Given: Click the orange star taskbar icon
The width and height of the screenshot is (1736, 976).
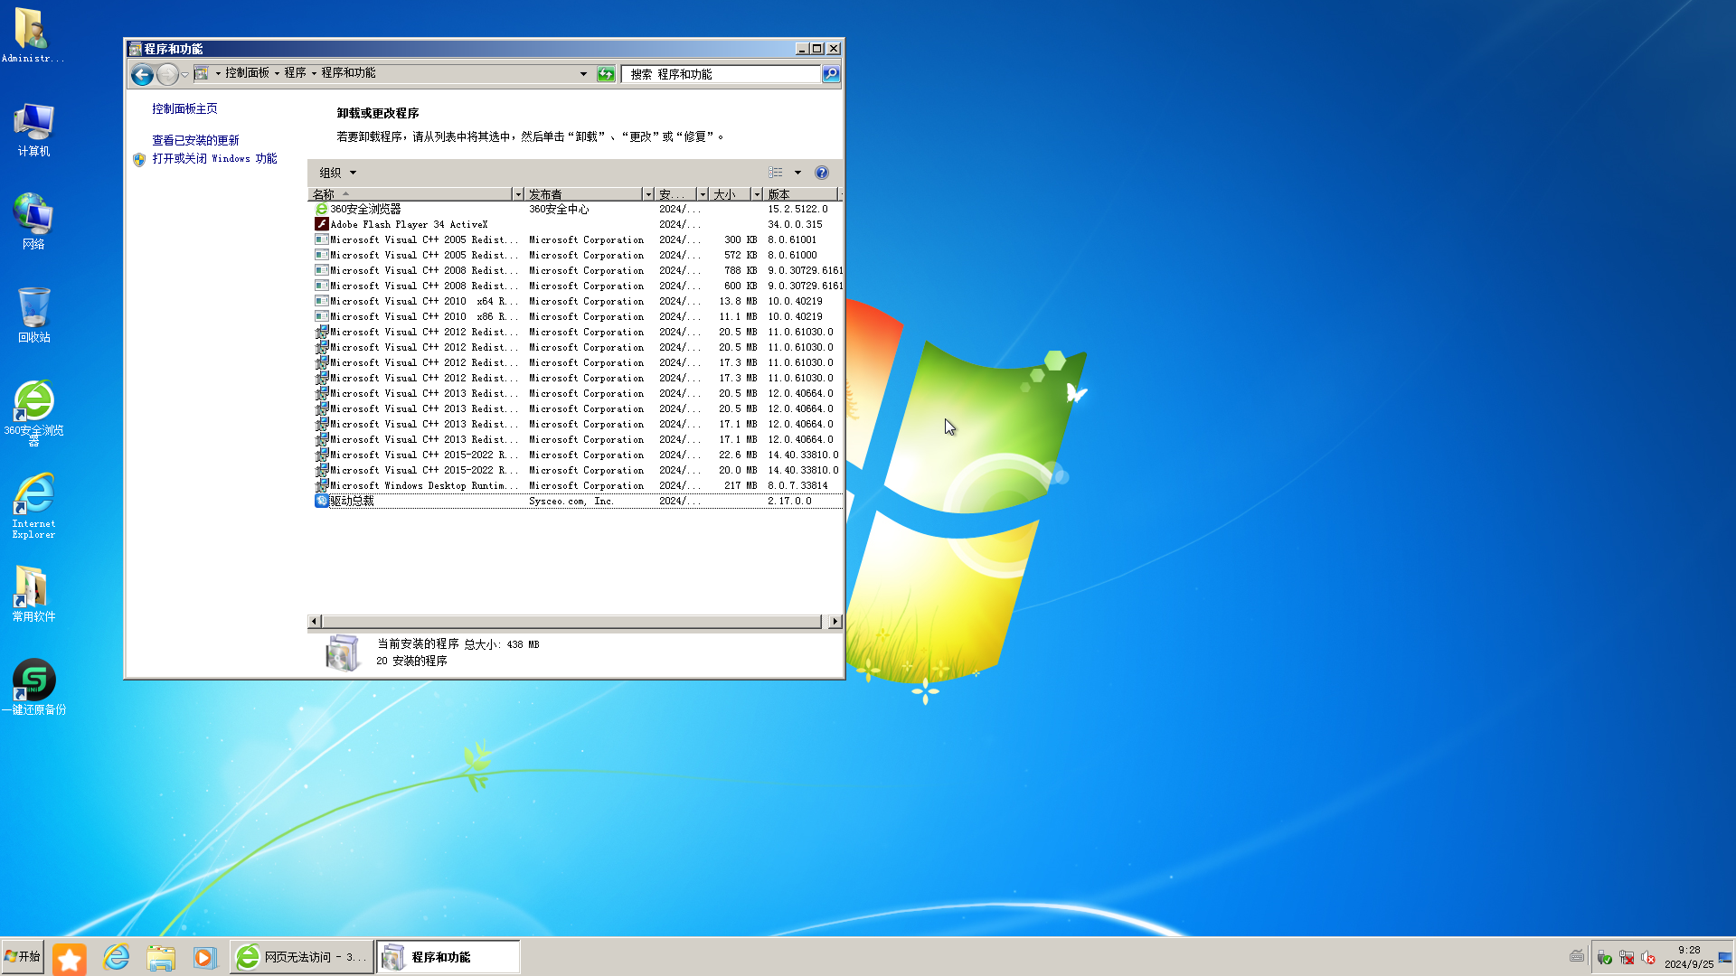Looking at the screenshot, I should tap(70, 958).
